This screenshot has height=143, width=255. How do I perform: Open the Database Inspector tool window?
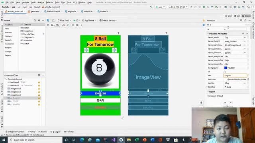15,131
